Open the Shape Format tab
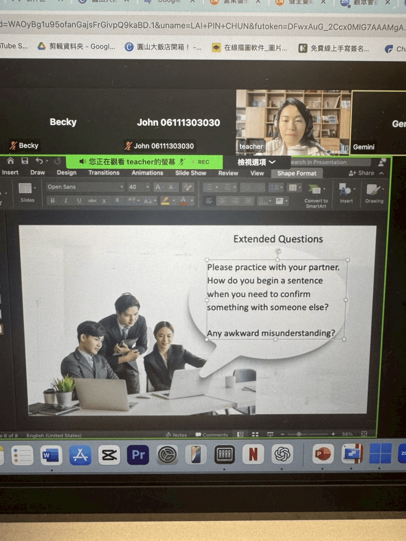 [297, 173]
